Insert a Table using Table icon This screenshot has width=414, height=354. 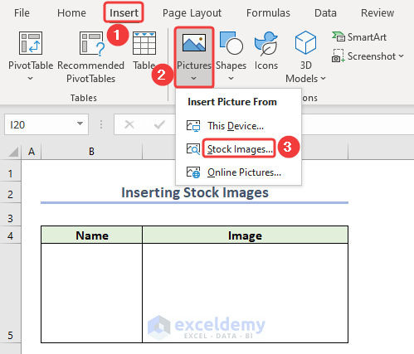pyautogui.click(x=144, y=43)
